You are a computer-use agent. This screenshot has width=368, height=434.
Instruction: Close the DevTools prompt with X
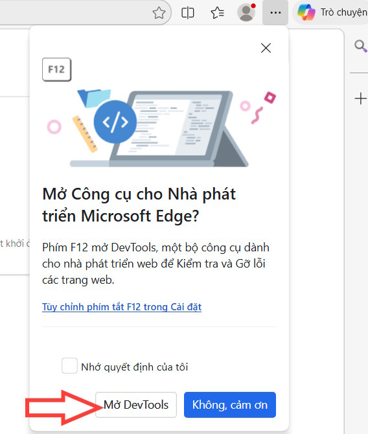(266, 48)
